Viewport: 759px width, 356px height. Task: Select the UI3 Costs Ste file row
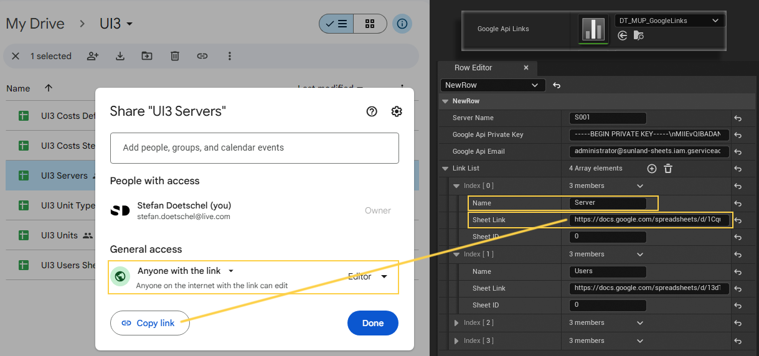(x=51, y=146)
